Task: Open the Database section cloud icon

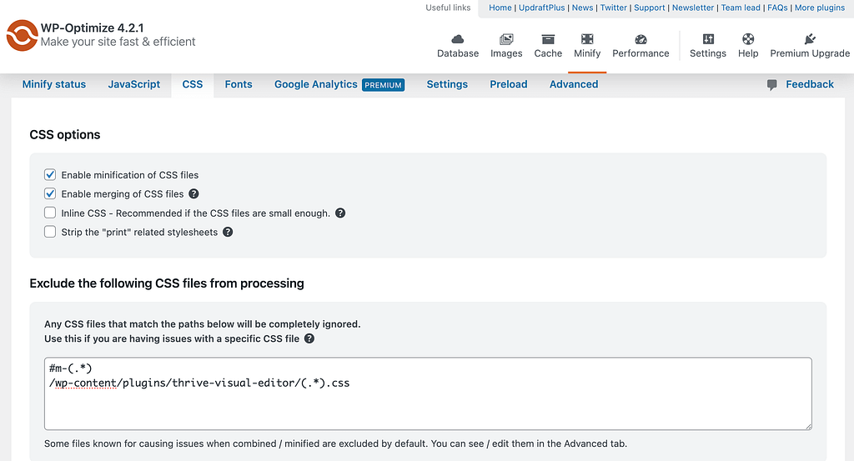Action: (458, 39)
